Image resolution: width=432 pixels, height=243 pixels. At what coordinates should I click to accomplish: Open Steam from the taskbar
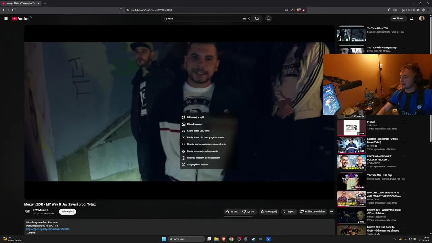click(x=253, y=239)
